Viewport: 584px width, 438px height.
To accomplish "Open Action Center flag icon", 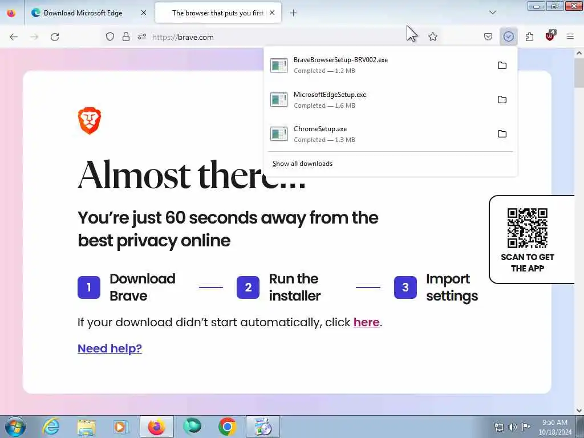I will 526,427.
